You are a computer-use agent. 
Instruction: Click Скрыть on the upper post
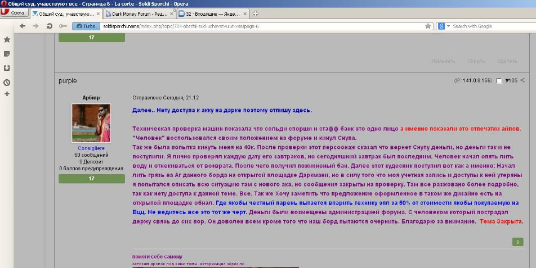[x=476, y=61]
